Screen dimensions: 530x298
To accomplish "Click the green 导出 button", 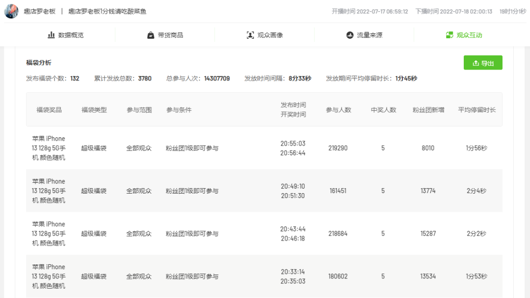I will (x=483, y=63).
